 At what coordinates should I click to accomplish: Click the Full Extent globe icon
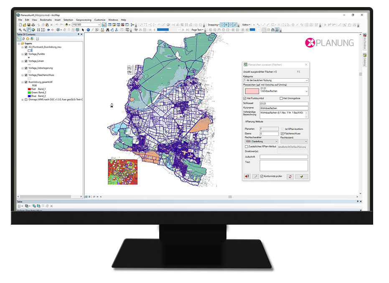click(33, 30)
